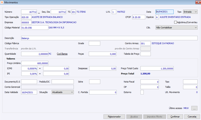Click the IPI percentage field

click(29, 74)
